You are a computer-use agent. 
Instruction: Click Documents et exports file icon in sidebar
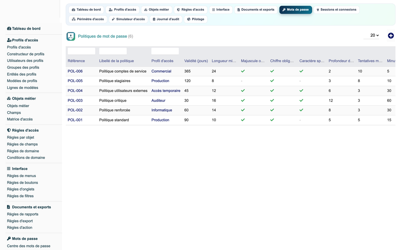8,207
